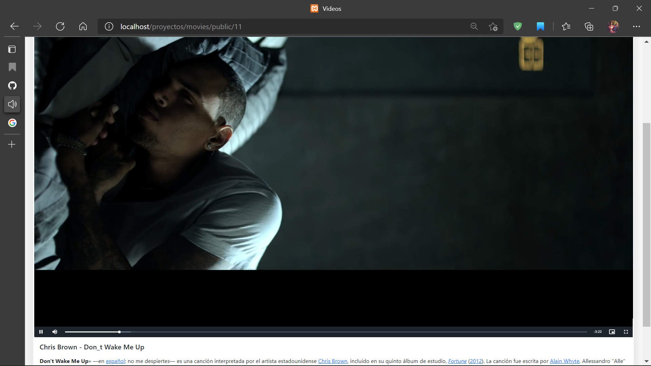The height and width of the screenshot is (366, 651).
Task: Reload the current page
Action: tap(60, 26)
